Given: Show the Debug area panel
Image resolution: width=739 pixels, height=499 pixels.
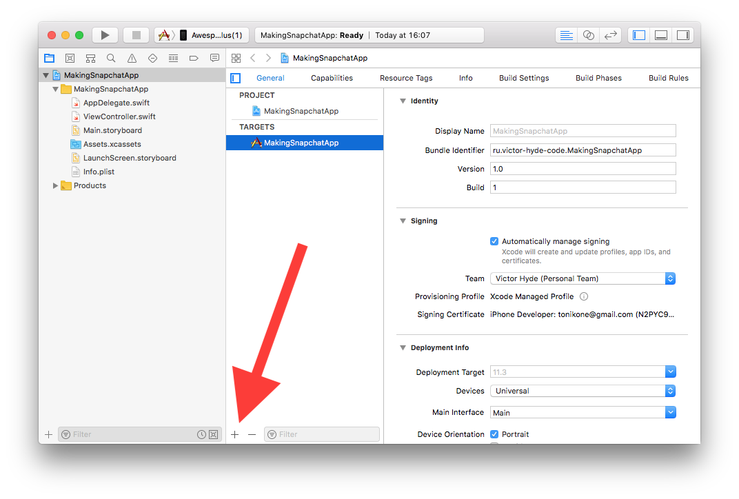Looking at the screenshot, I should click(661, 35).
